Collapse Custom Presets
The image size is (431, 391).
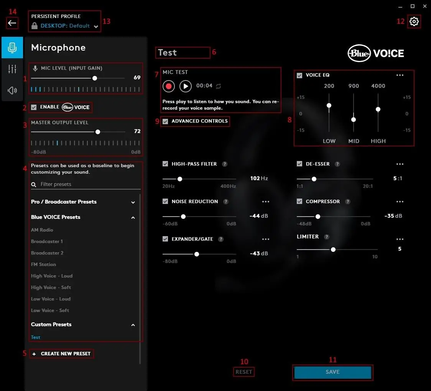pos(133,325)
